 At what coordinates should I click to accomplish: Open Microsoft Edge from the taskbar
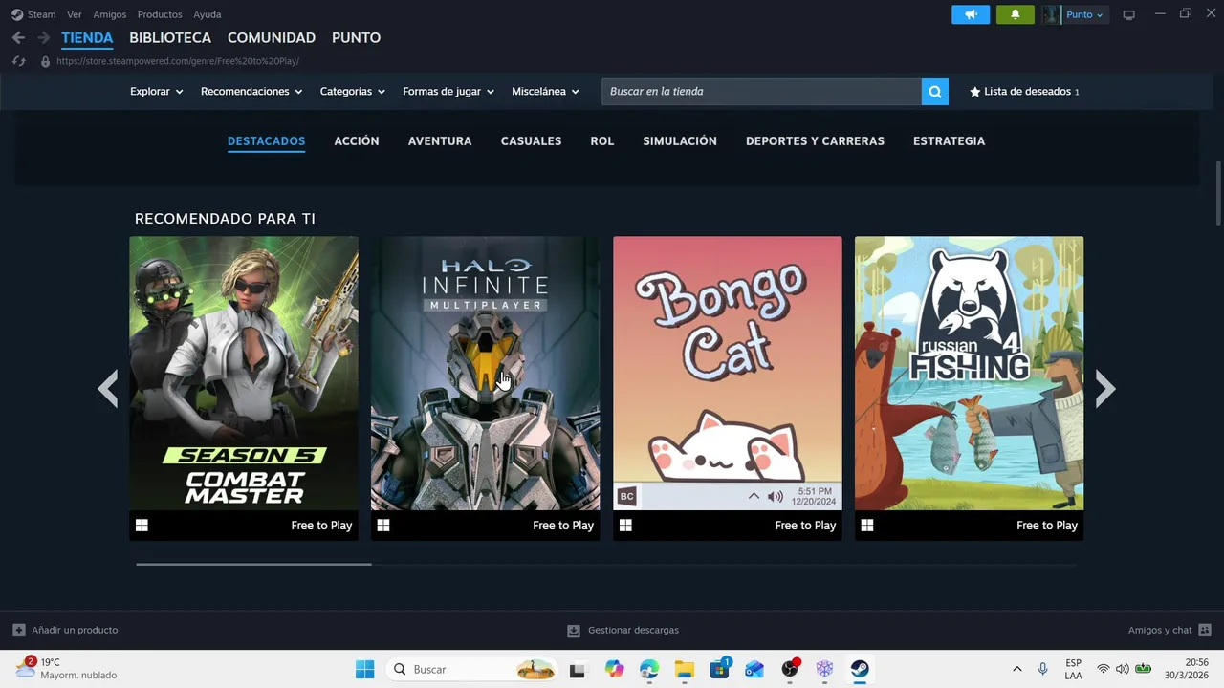[649, 669]
